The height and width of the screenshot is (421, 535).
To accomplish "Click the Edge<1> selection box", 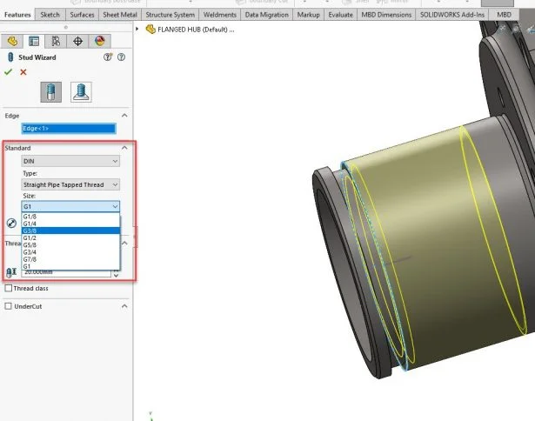I will coord(68,129).
